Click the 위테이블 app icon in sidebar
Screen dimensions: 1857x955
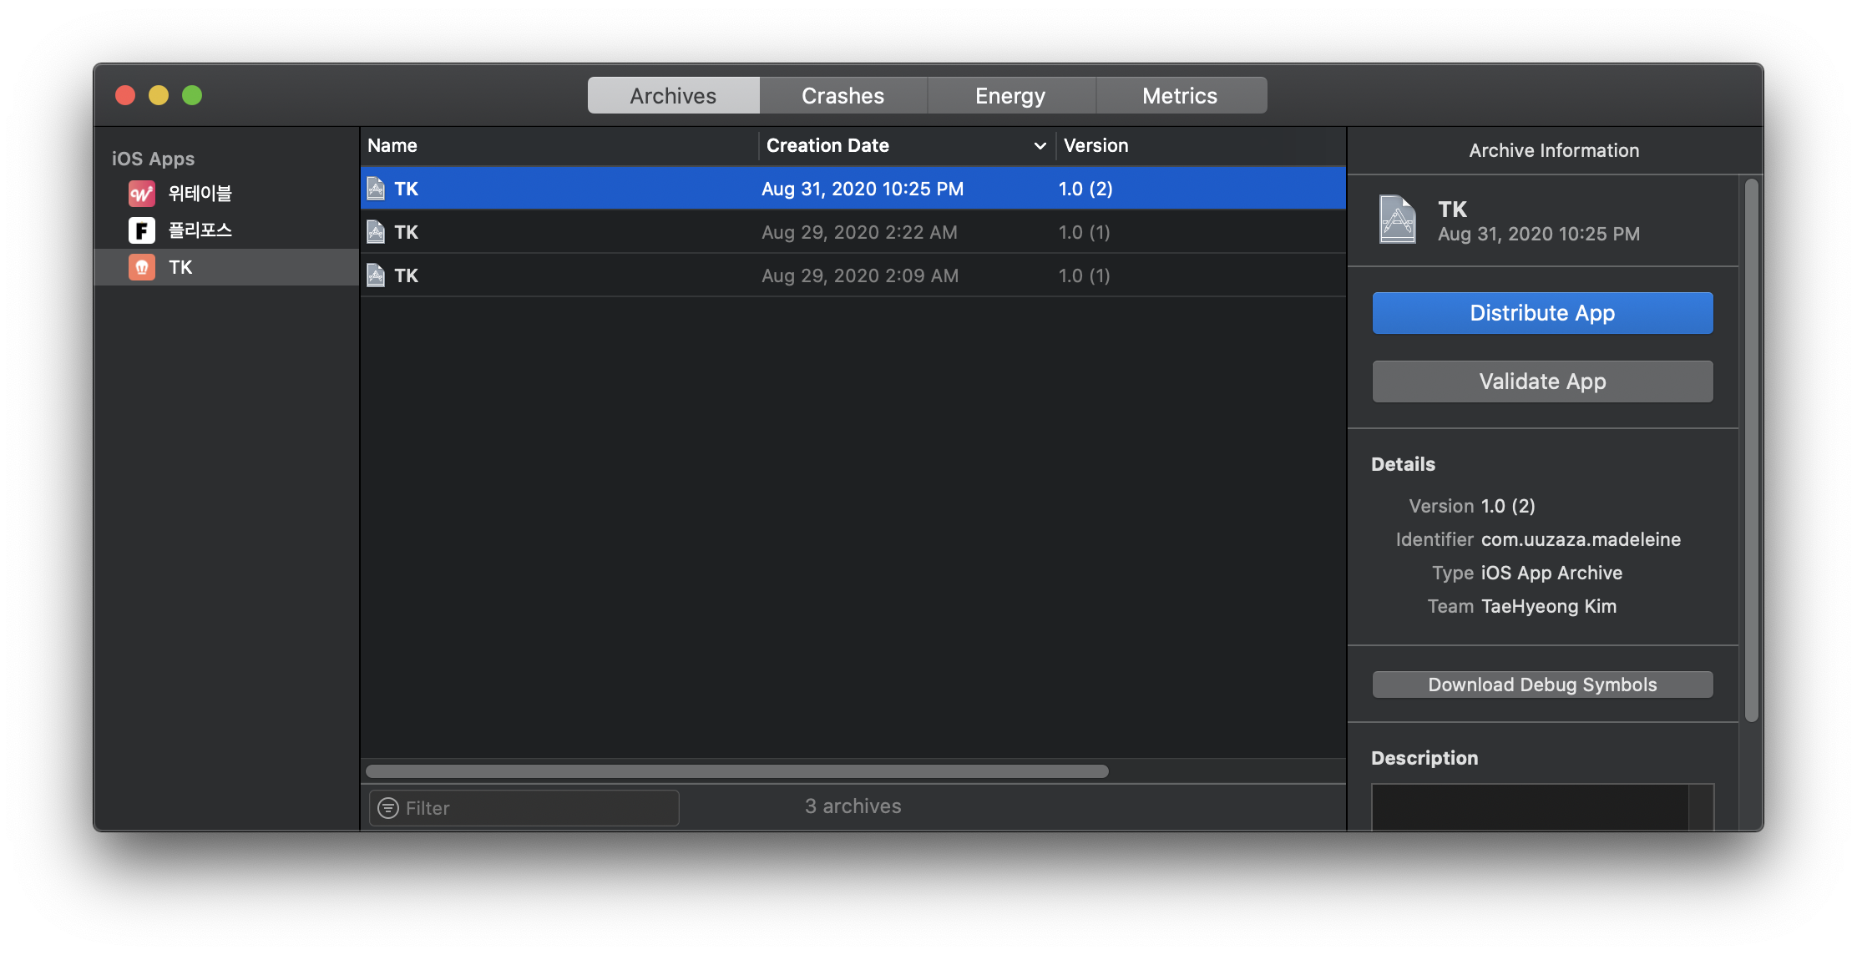[141, 194]
